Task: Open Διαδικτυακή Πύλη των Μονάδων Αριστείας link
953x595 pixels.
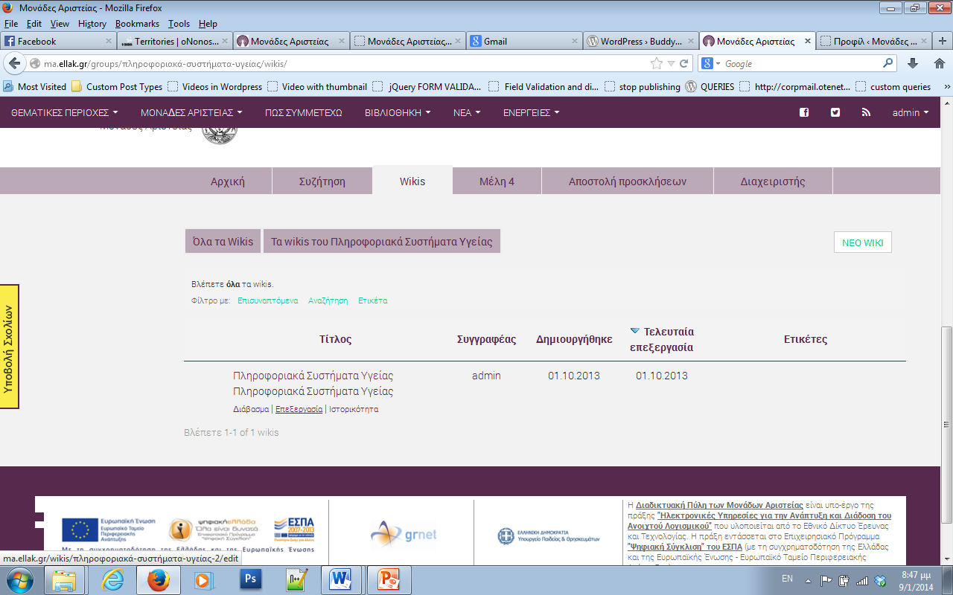Action: coord(719,505)
